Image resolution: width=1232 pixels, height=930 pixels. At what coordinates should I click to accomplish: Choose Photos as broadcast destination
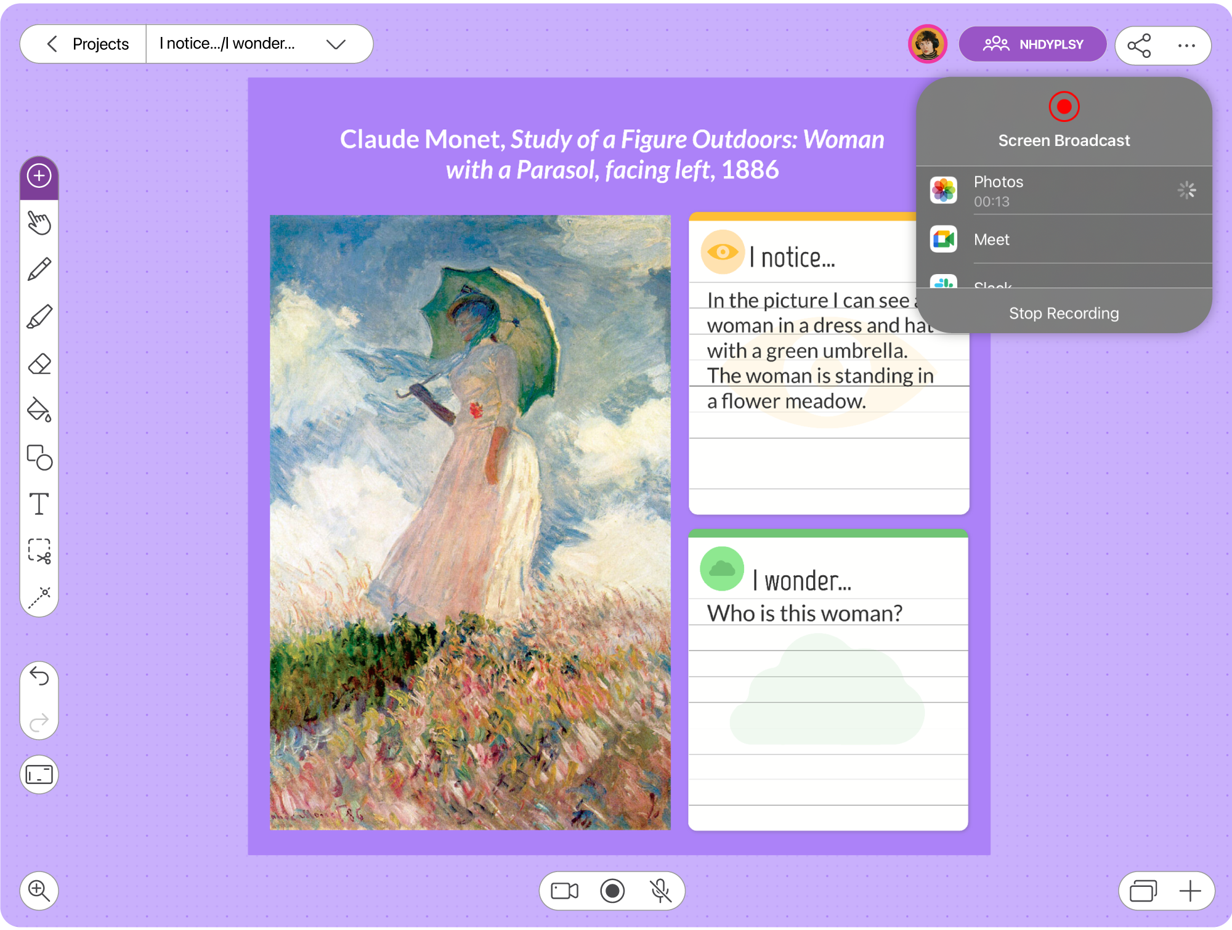[1064, 190]
